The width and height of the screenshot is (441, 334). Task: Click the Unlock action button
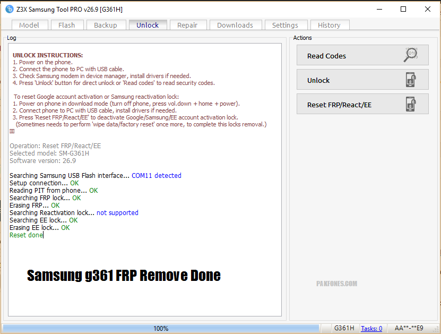pos(362,80)
